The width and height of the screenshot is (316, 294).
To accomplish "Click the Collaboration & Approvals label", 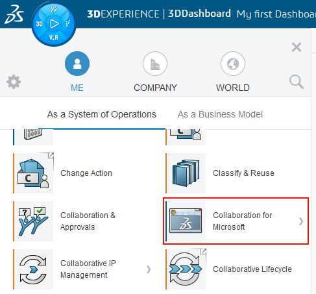I will (x=88, y=221).
